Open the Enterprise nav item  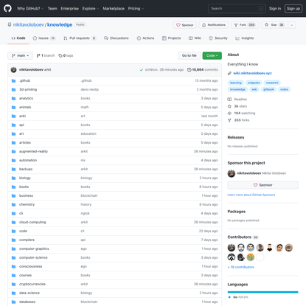[x=70, y=9]
